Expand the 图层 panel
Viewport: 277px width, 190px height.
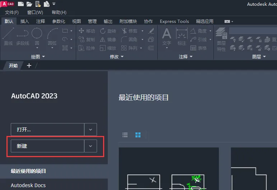pos(259,57)
